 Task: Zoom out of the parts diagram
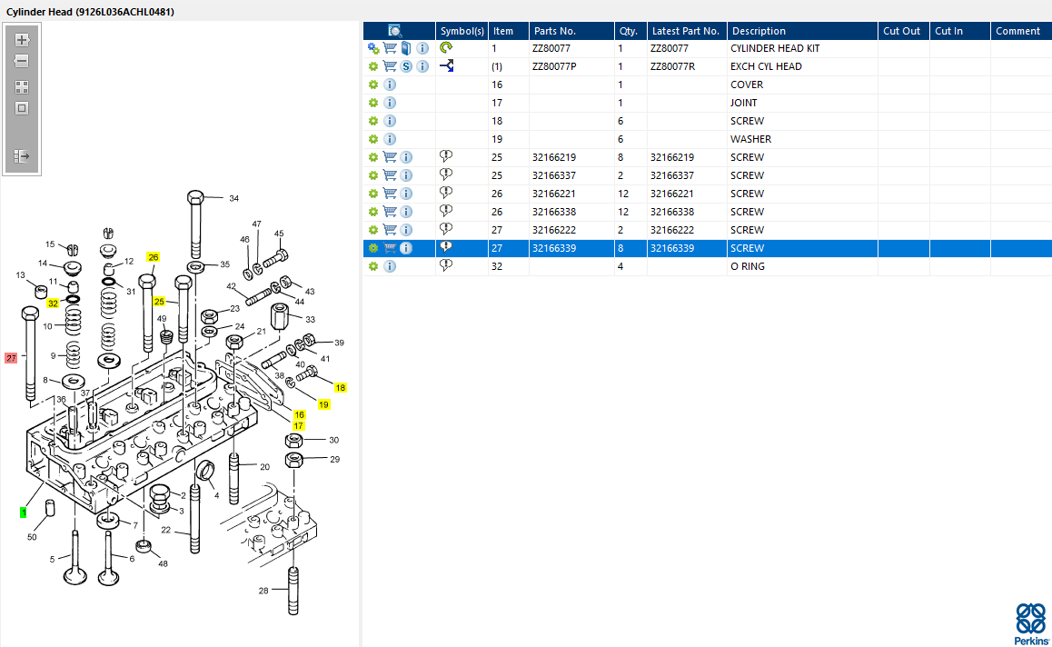tap(22, 61)
